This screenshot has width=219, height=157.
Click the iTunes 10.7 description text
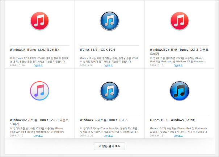pyautogui.click(x=178, y=130)
